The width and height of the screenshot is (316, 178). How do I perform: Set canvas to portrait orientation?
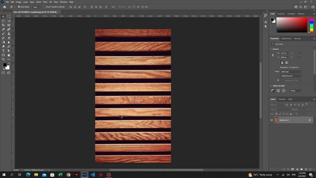(x=282, y=63)
